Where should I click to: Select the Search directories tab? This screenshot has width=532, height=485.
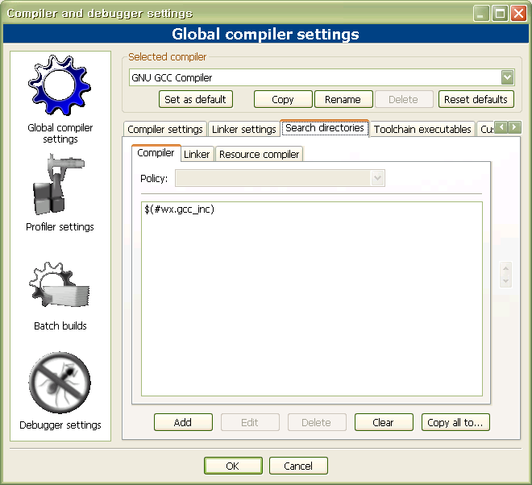[325, 128]
